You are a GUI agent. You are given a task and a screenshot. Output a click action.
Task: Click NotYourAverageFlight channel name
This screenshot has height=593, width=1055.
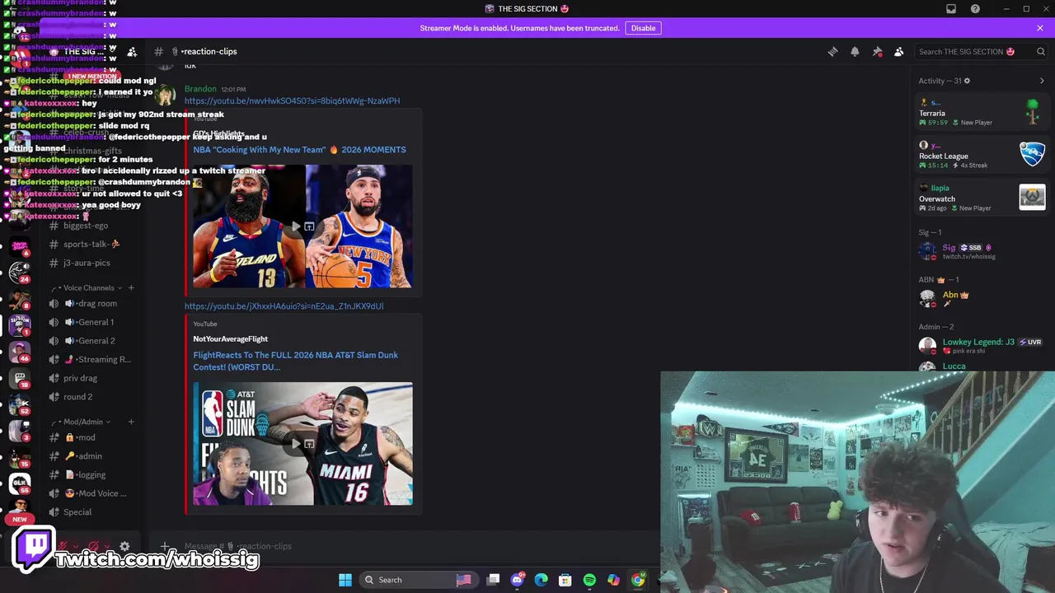231,339
